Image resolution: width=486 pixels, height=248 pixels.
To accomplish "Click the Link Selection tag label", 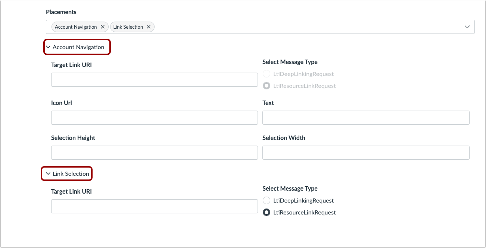I will [x=128, y=27].
